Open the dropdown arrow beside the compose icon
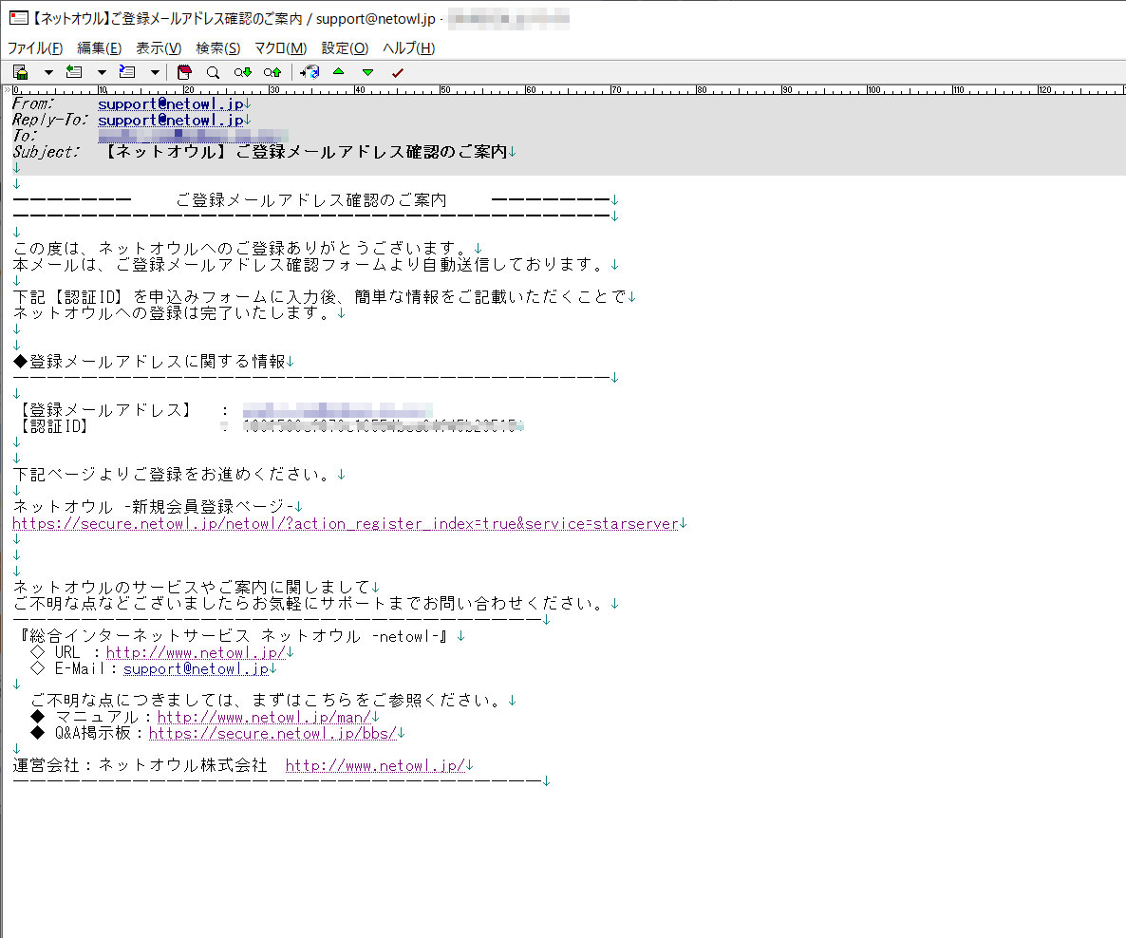1126x938 pixels. pos(48,72)
